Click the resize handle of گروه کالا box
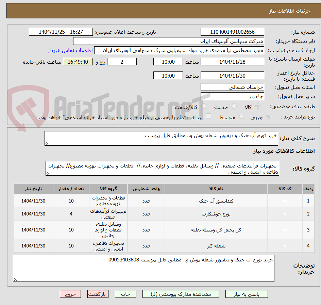The image size is (321, 305). 48,173
